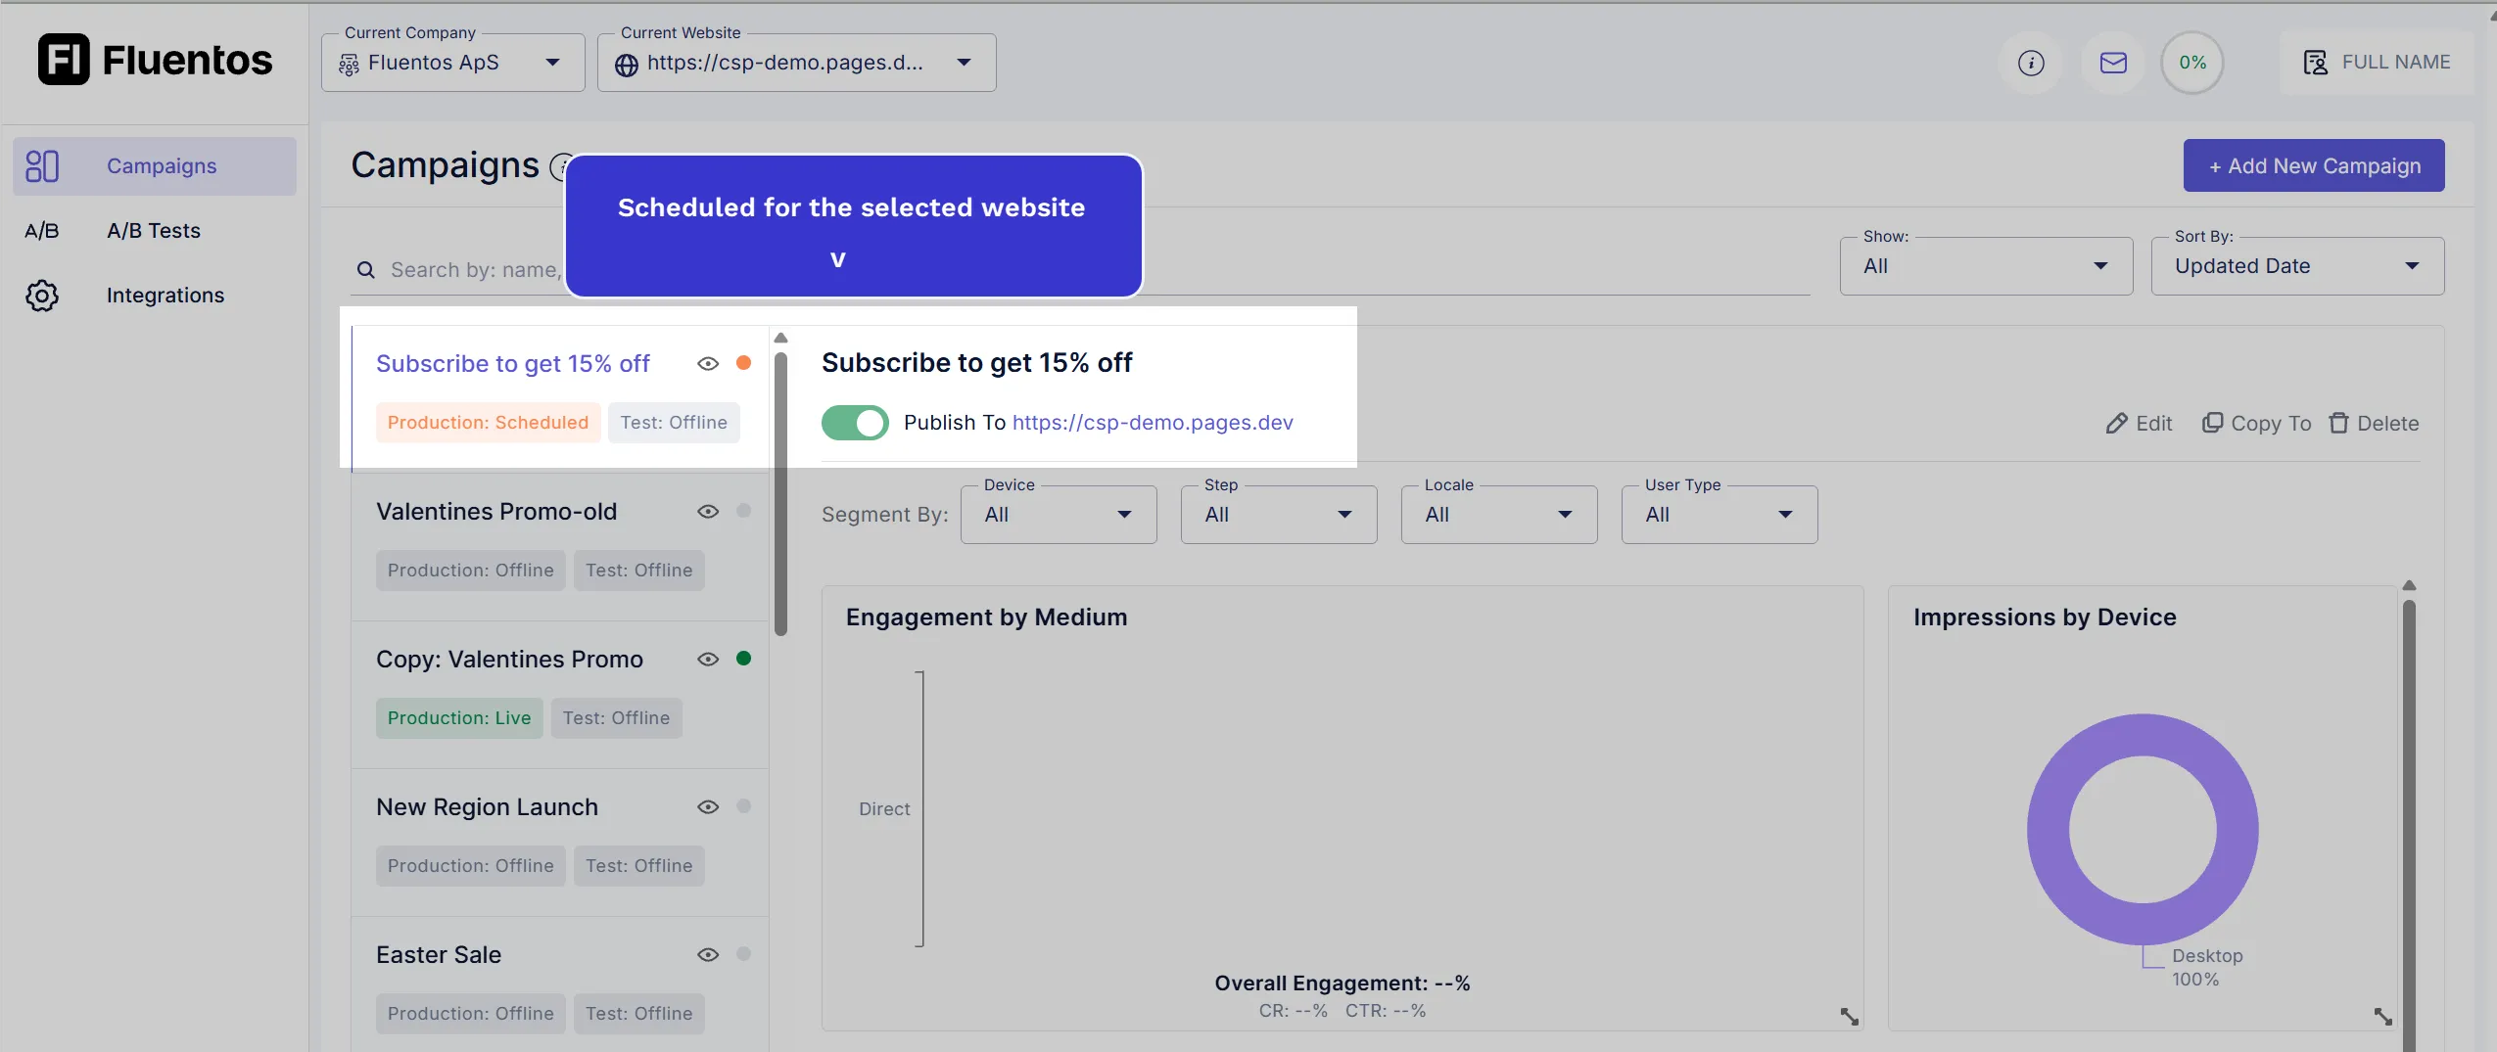Click the Edit pencil icon

click(2117, 424)
